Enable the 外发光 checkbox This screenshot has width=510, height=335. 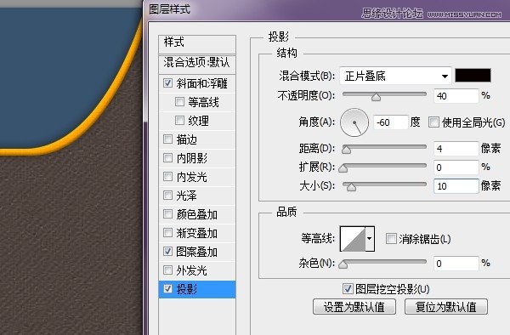(167, 270)
